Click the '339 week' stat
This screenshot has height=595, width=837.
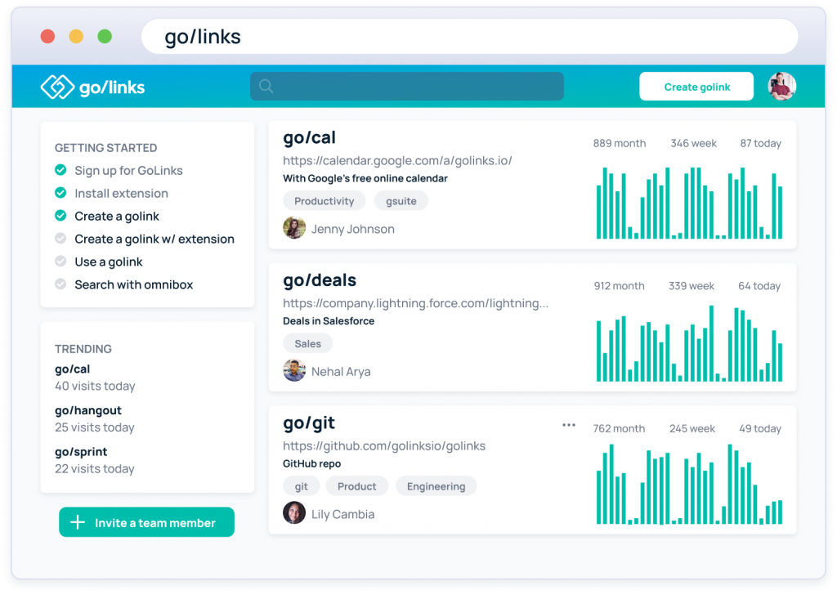(692, 285)
